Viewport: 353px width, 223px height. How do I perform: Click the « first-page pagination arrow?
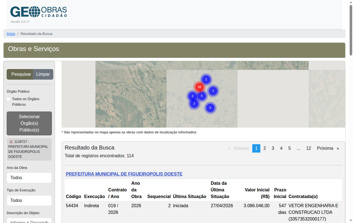(229, 148)
